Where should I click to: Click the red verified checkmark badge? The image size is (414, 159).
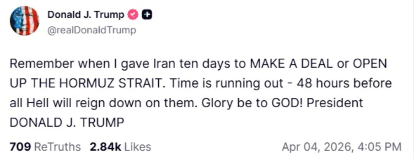coord(133,15)
